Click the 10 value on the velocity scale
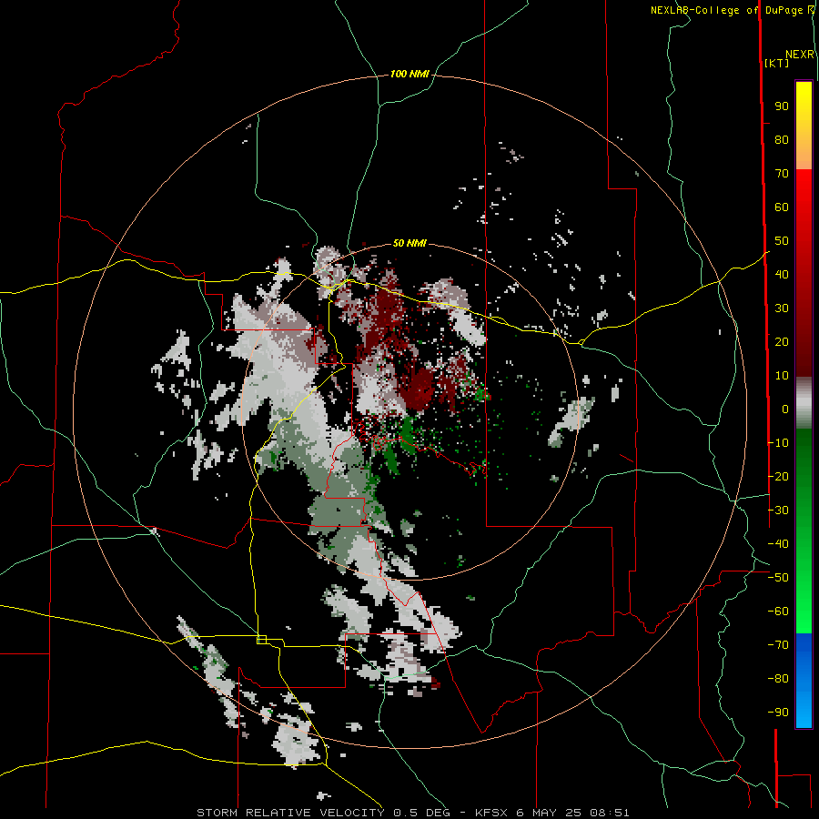Image resolution: width=819 pixels, height=819 pixels. coord(782,376)
